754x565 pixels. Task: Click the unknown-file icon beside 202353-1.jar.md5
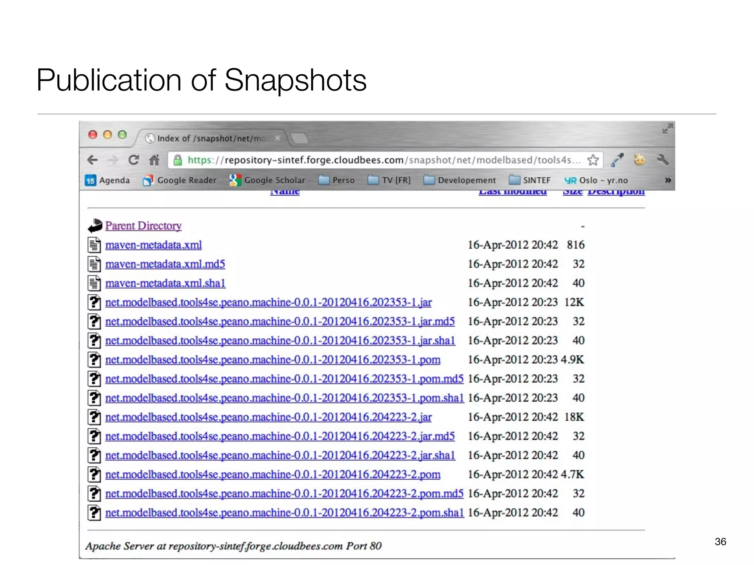94,321
